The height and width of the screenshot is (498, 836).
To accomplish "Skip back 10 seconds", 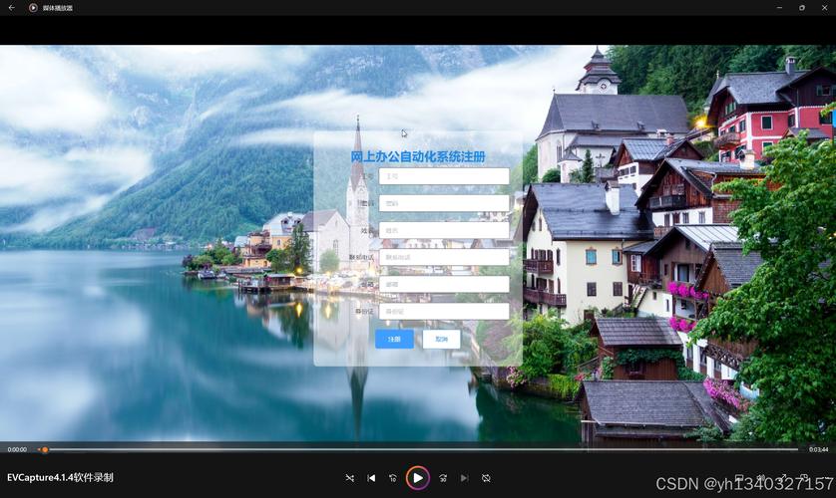I will (393, 478).
